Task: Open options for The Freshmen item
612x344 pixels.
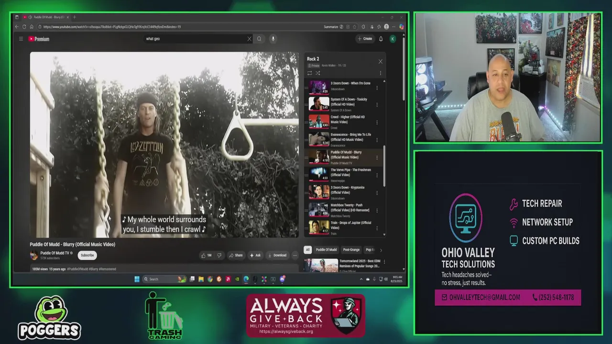Action: coord(377,175)
